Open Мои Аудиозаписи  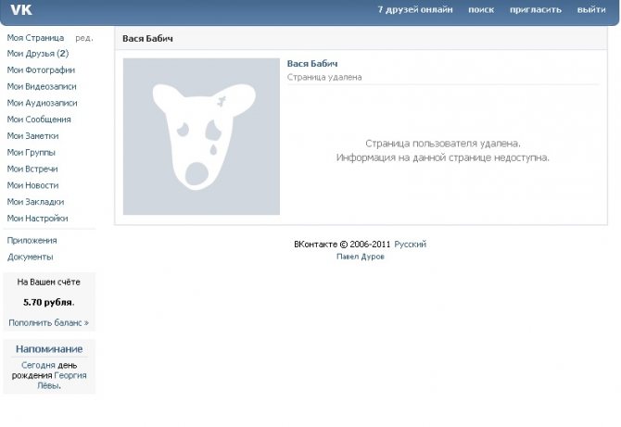tap(42, 103)
